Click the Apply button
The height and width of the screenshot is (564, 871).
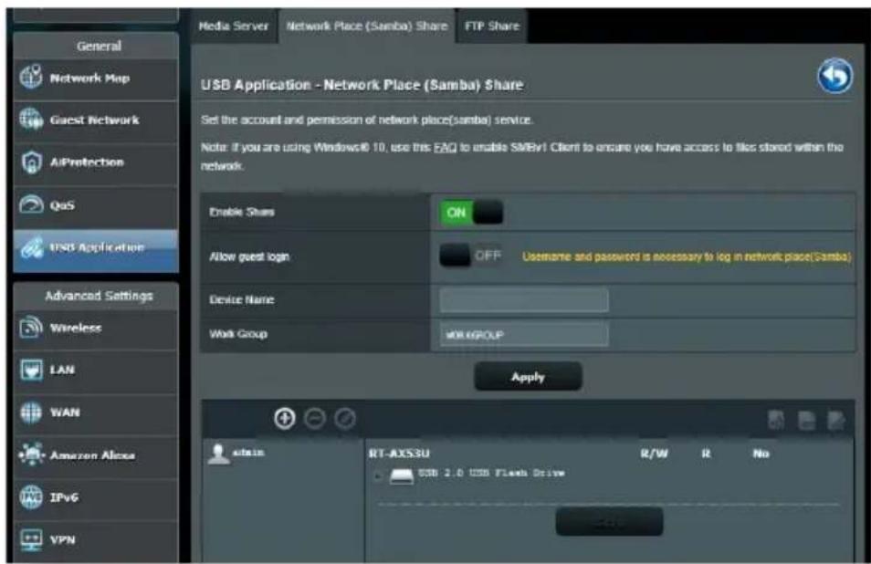tap(528, 377)
